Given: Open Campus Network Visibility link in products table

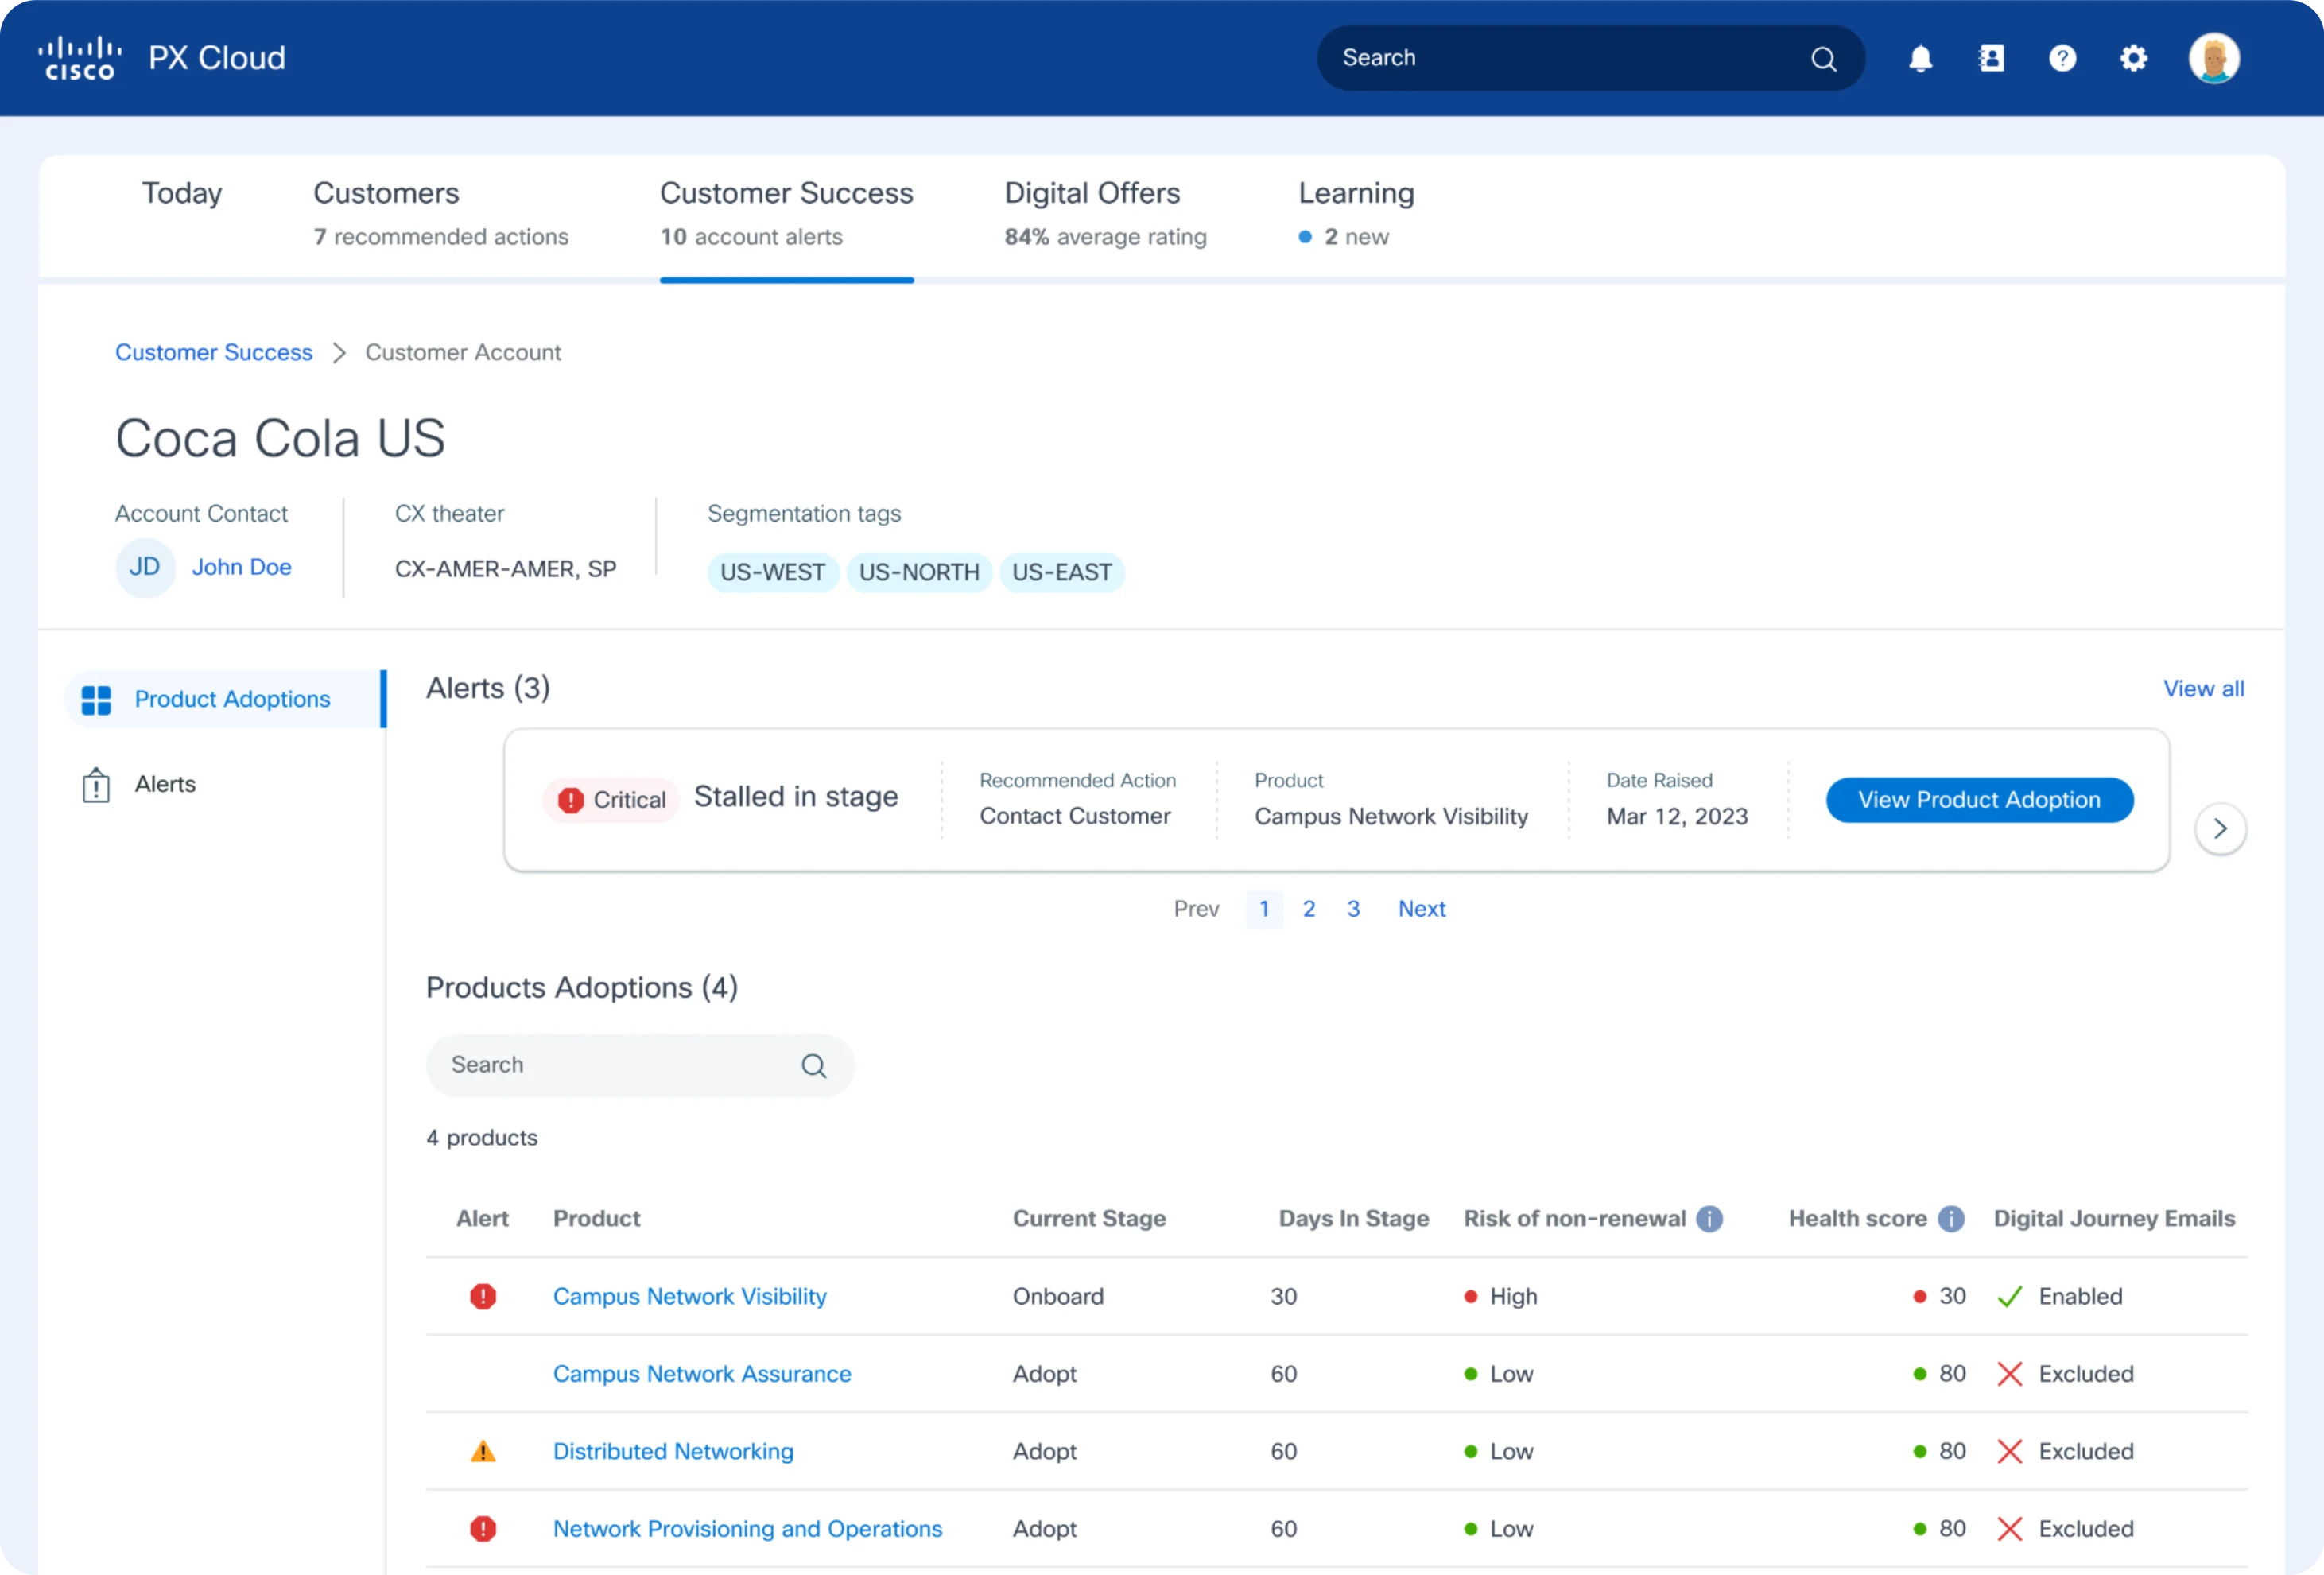Looking at the screenshot, I should (x=689, y=1296).
